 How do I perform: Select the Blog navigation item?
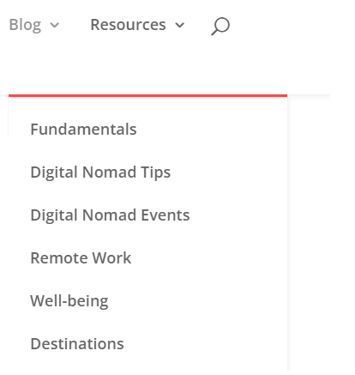point(25,25)
